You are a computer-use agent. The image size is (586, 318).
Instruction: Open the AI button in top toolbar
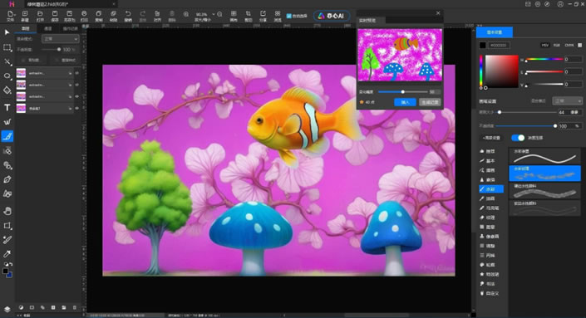pos(332,16)
